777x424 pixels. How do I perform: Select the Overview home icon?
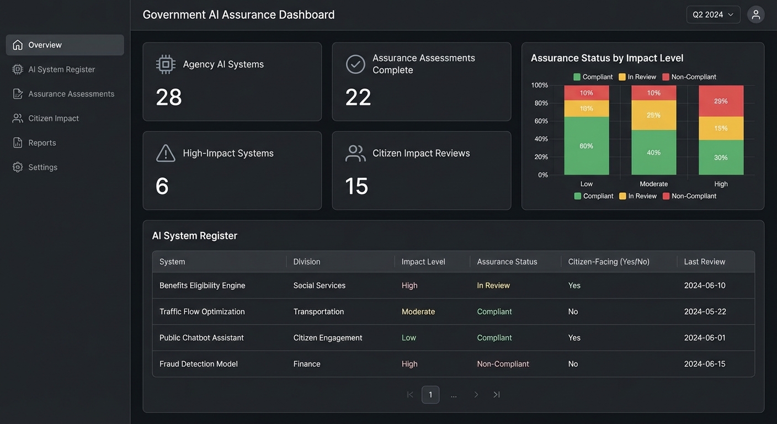(x=16, y=45)
